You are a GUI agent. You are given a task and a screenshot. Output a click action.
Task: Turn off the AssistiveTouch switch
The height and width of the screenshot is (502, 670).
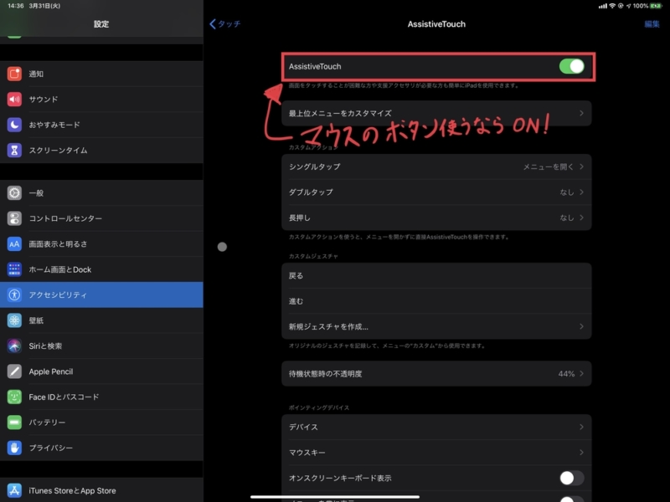572,66
